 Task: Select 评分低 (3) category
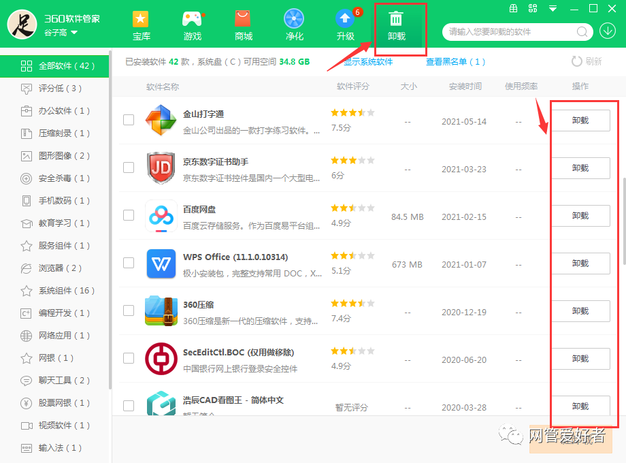[x=54, y=89]
